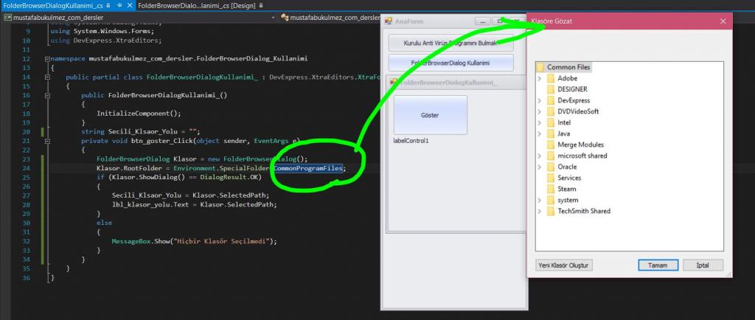This screenshot has width=755, height=320.
Task: Cancel with the İptal button
Action: (x=703, y=265)
